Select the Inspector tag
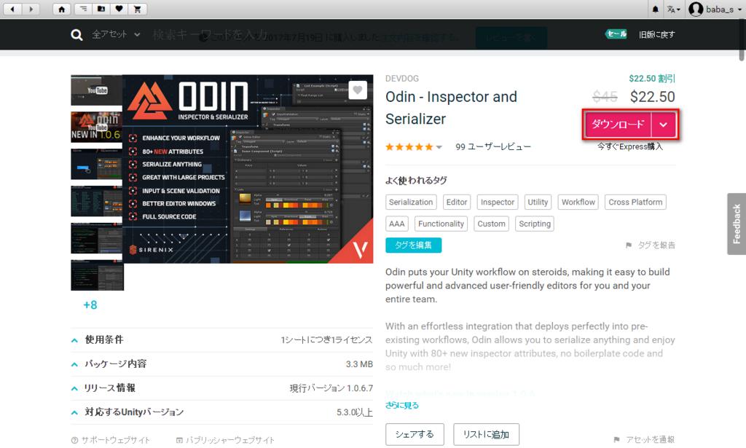The width and height of the screenshot is (746, 448). tap(497, 202)
